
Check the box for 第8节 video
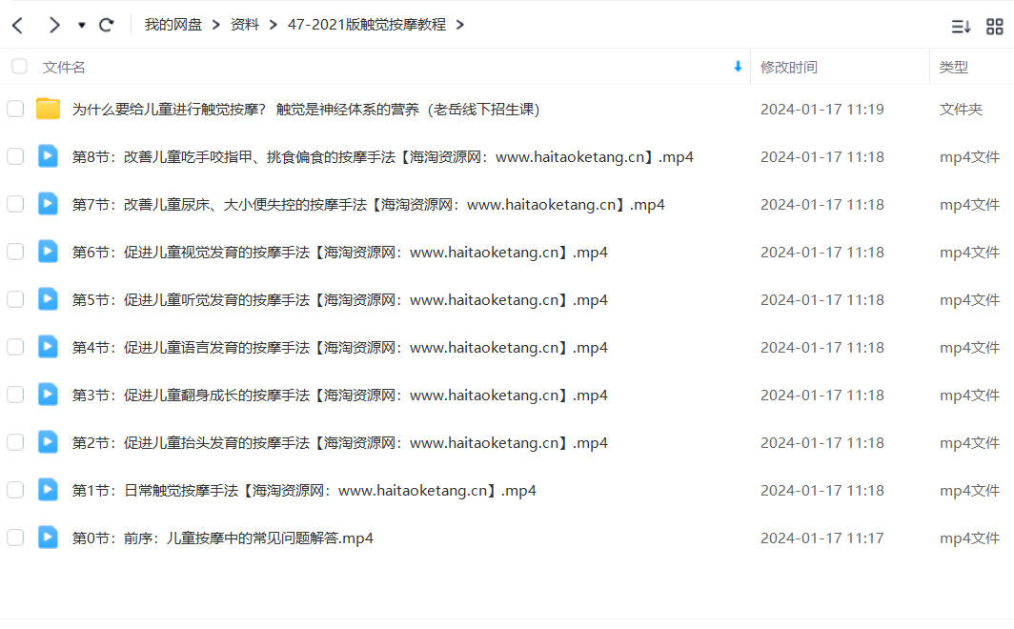(15, 156)
